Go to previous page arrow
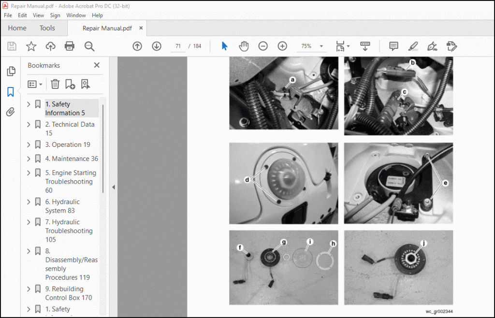 point(137,46)
